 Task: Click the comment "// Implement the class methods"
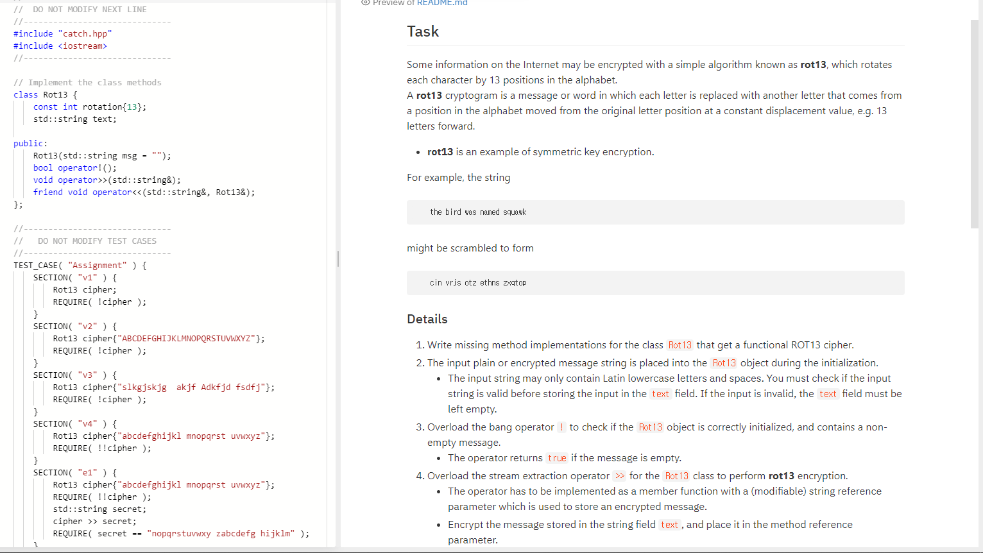87,83
